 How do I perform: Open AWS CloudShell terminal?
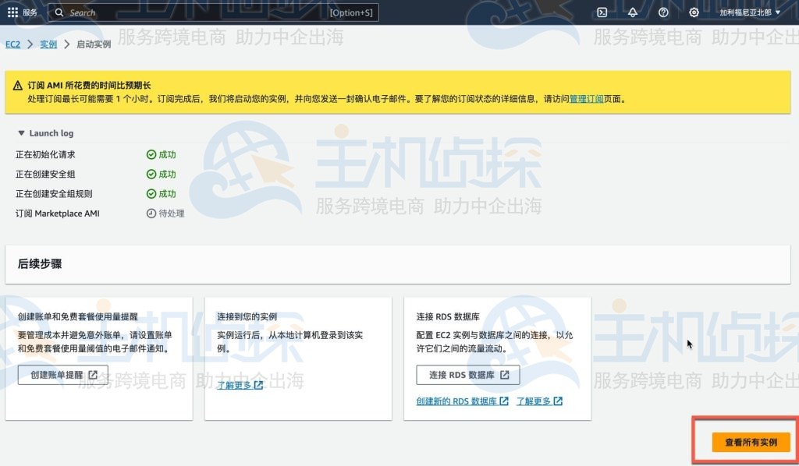(x=602, y=12)
